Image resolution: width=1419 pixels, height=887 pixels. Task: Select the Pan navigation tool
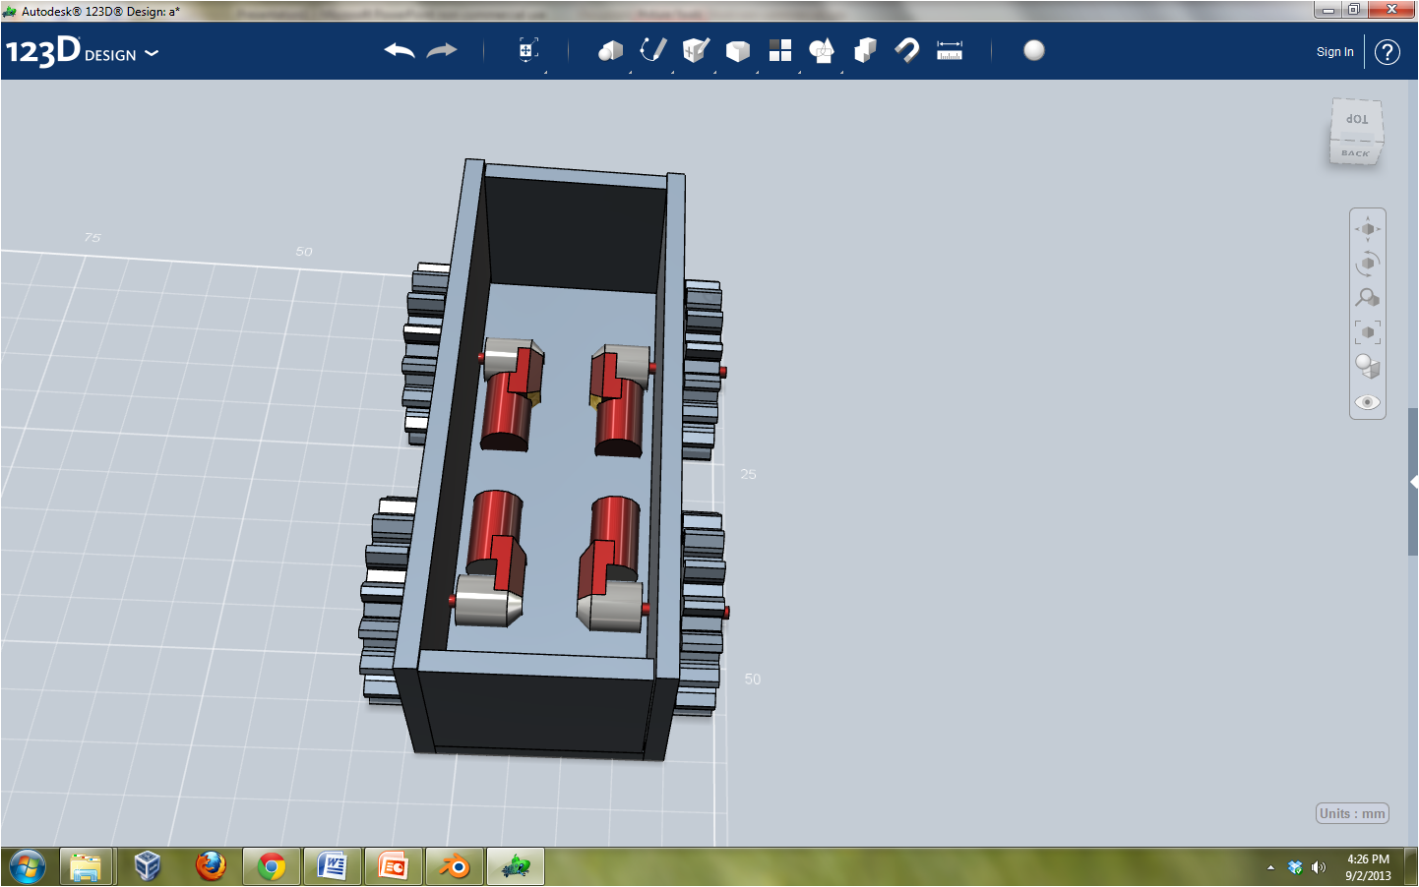[x=1368, y=229]
